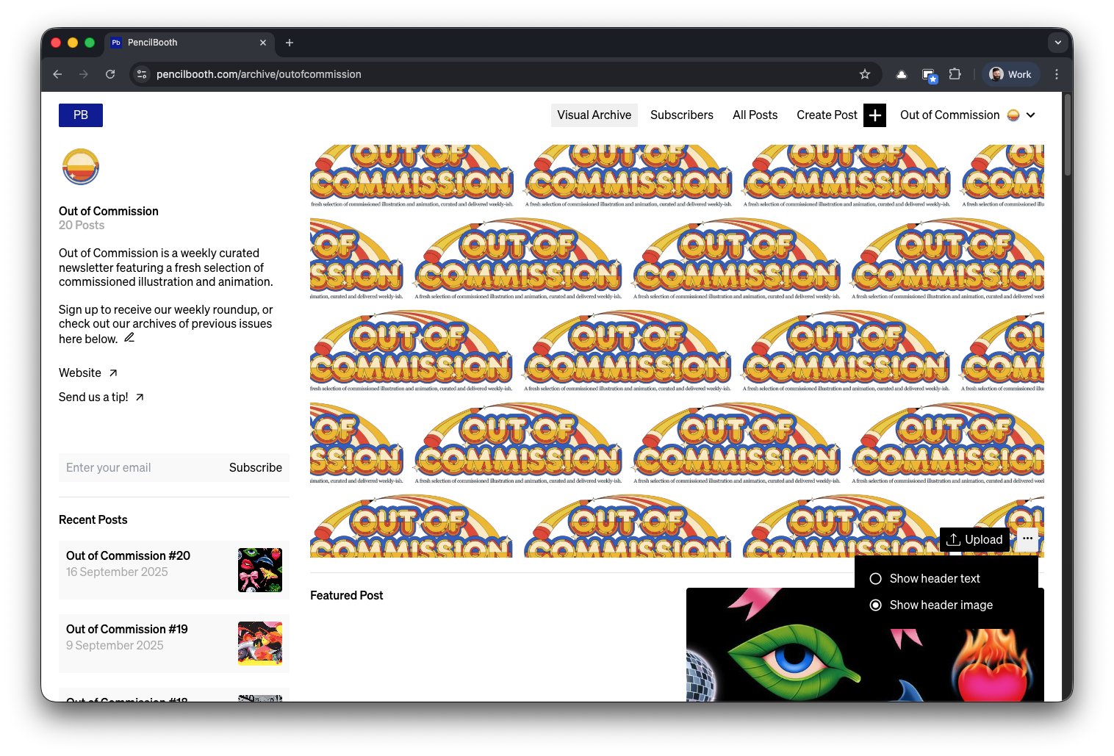Viewport: 1114px width, 756px height.
Task: Switch to the PencilBooth browser tab
Action: (x=190, y=43)
